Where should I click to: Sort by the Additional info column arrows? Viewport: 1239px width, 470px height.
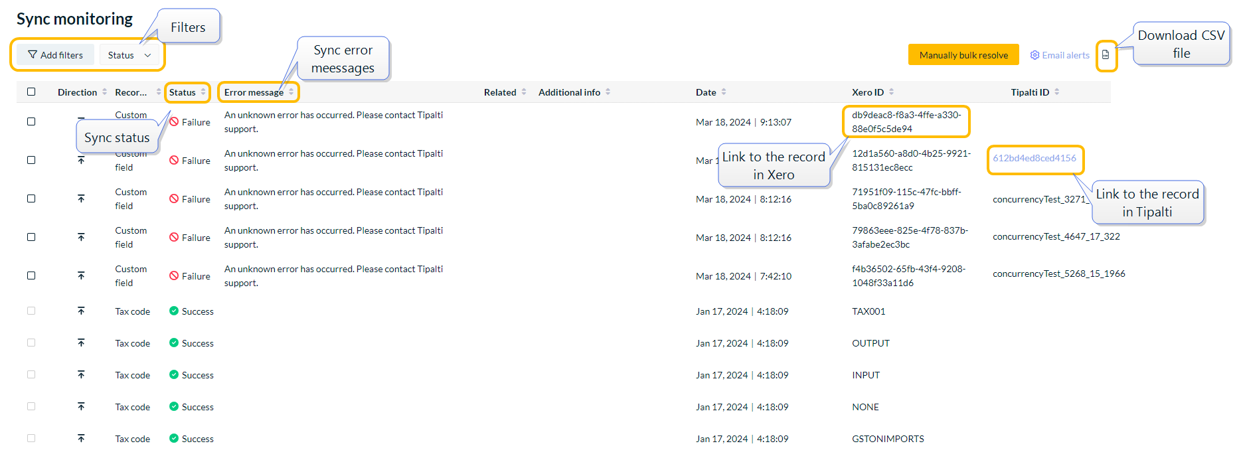(x=608, y=92)
